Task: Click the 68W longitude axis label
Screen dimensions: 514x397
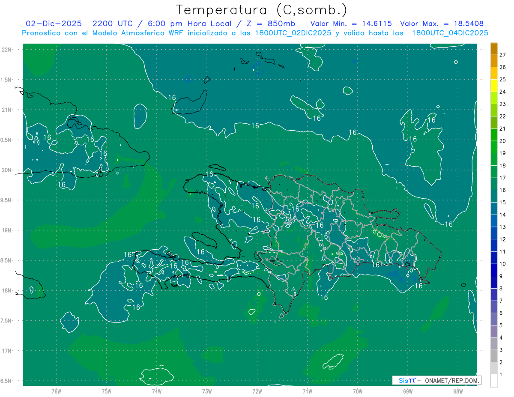Action: point(457,391)
